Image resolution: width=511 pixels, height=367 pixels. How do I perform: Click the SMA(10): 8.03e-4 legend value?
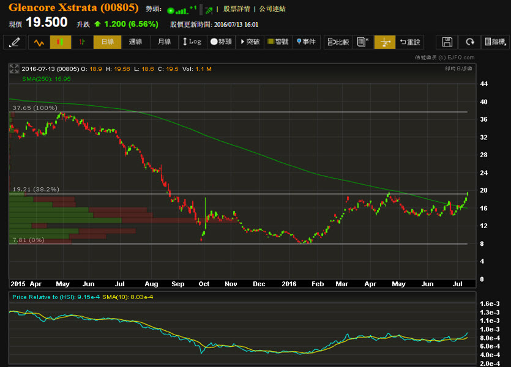coord(128,297)
